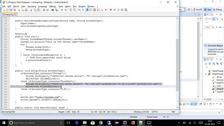
Task: Click the Open file toolbar icon
Action: (7, 10)
